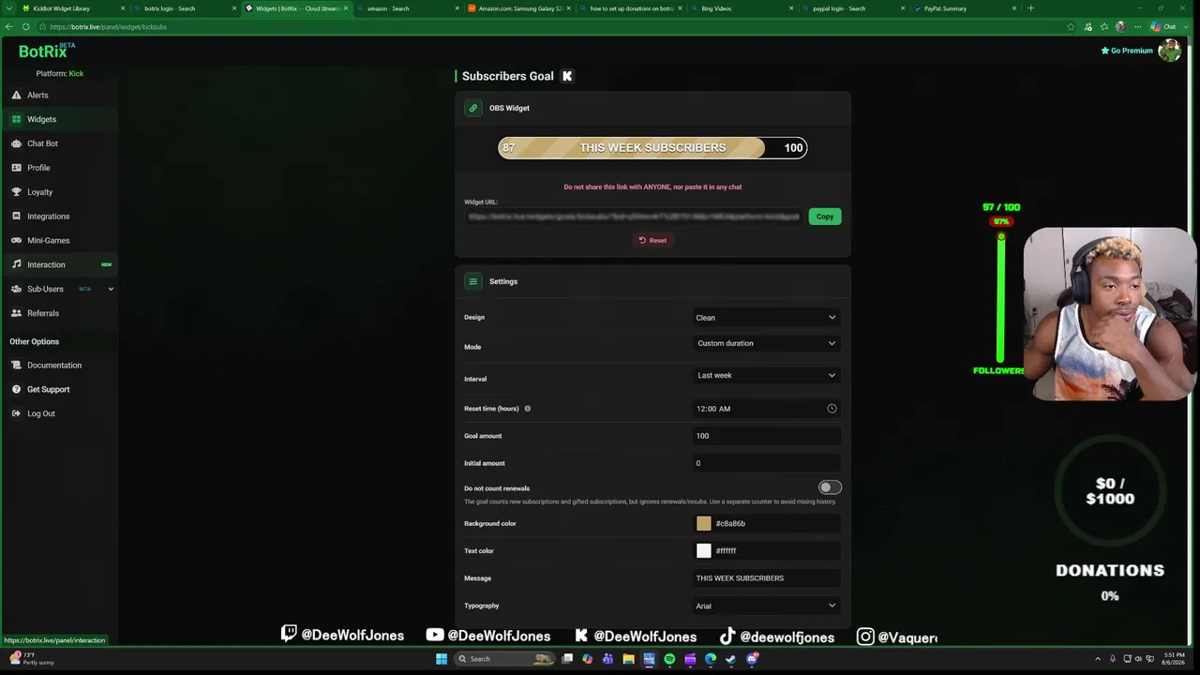Click the Mini-Games controller icon
This screenshot has height=675, width=1200.
pos(17,241)
